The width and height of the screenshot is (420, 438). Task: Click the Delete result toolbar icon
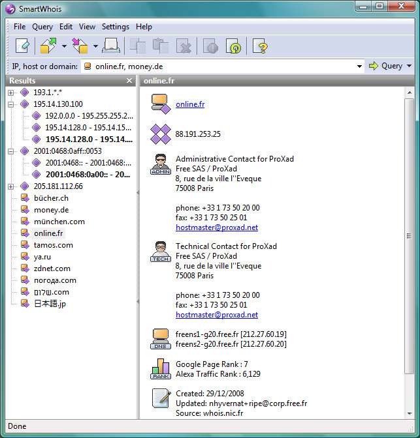click(x=184, y=46)
